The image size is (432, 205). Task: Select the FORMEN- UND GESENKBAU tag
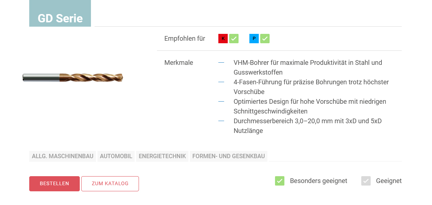tap(228, 156)
